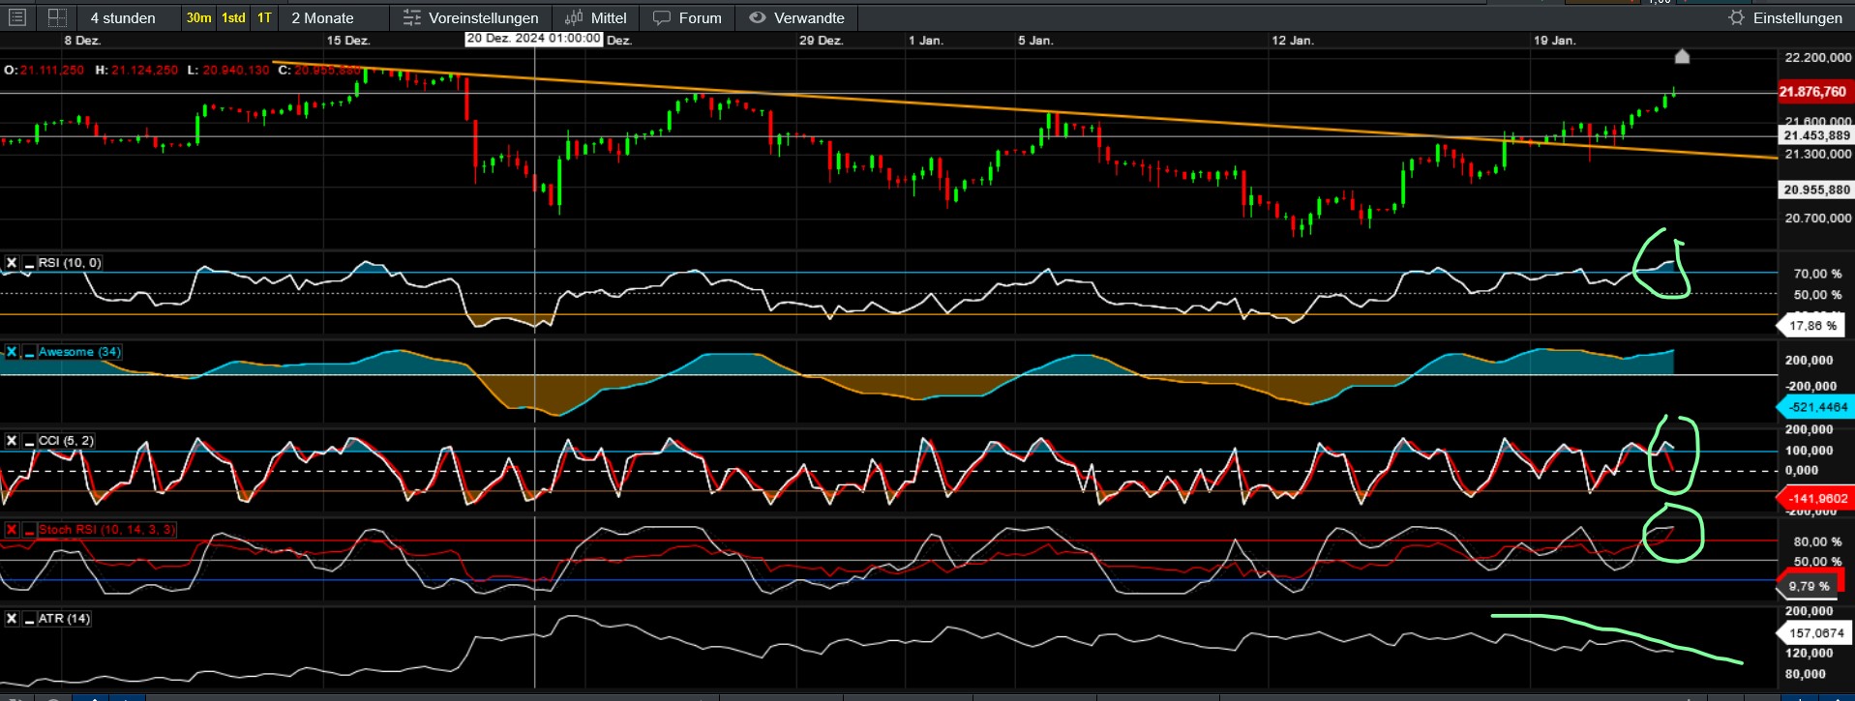This screenshot has height=701, width=1855.
Task: Minimize the ATR (14) panel
Action: pos(29,619)
